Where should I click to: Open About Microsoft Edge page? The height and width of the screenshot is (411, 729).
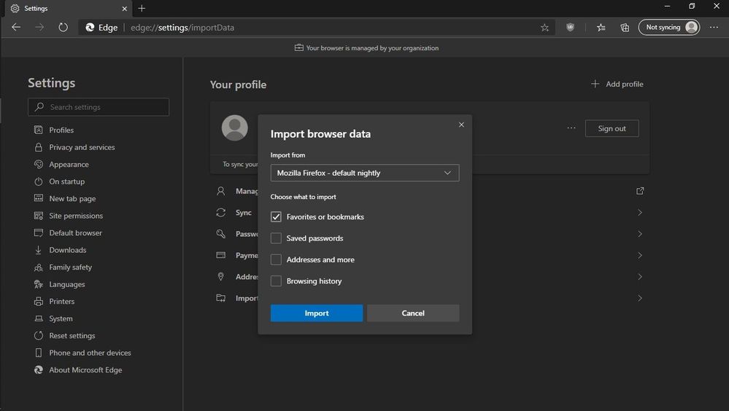pos(85,370)
